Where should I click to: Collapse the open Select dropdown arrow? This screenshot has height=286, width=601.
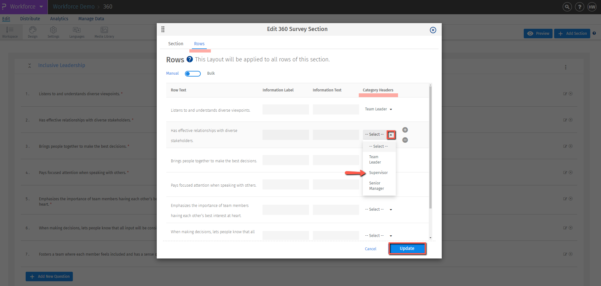click(x=391, y=135)
